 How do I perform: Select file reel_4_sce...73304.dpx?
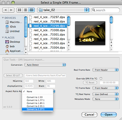(x=47, y=48)
